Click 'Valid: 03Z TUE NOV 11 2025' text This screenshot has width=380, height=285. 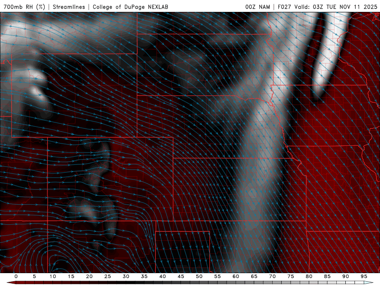(x=336, y=7)
